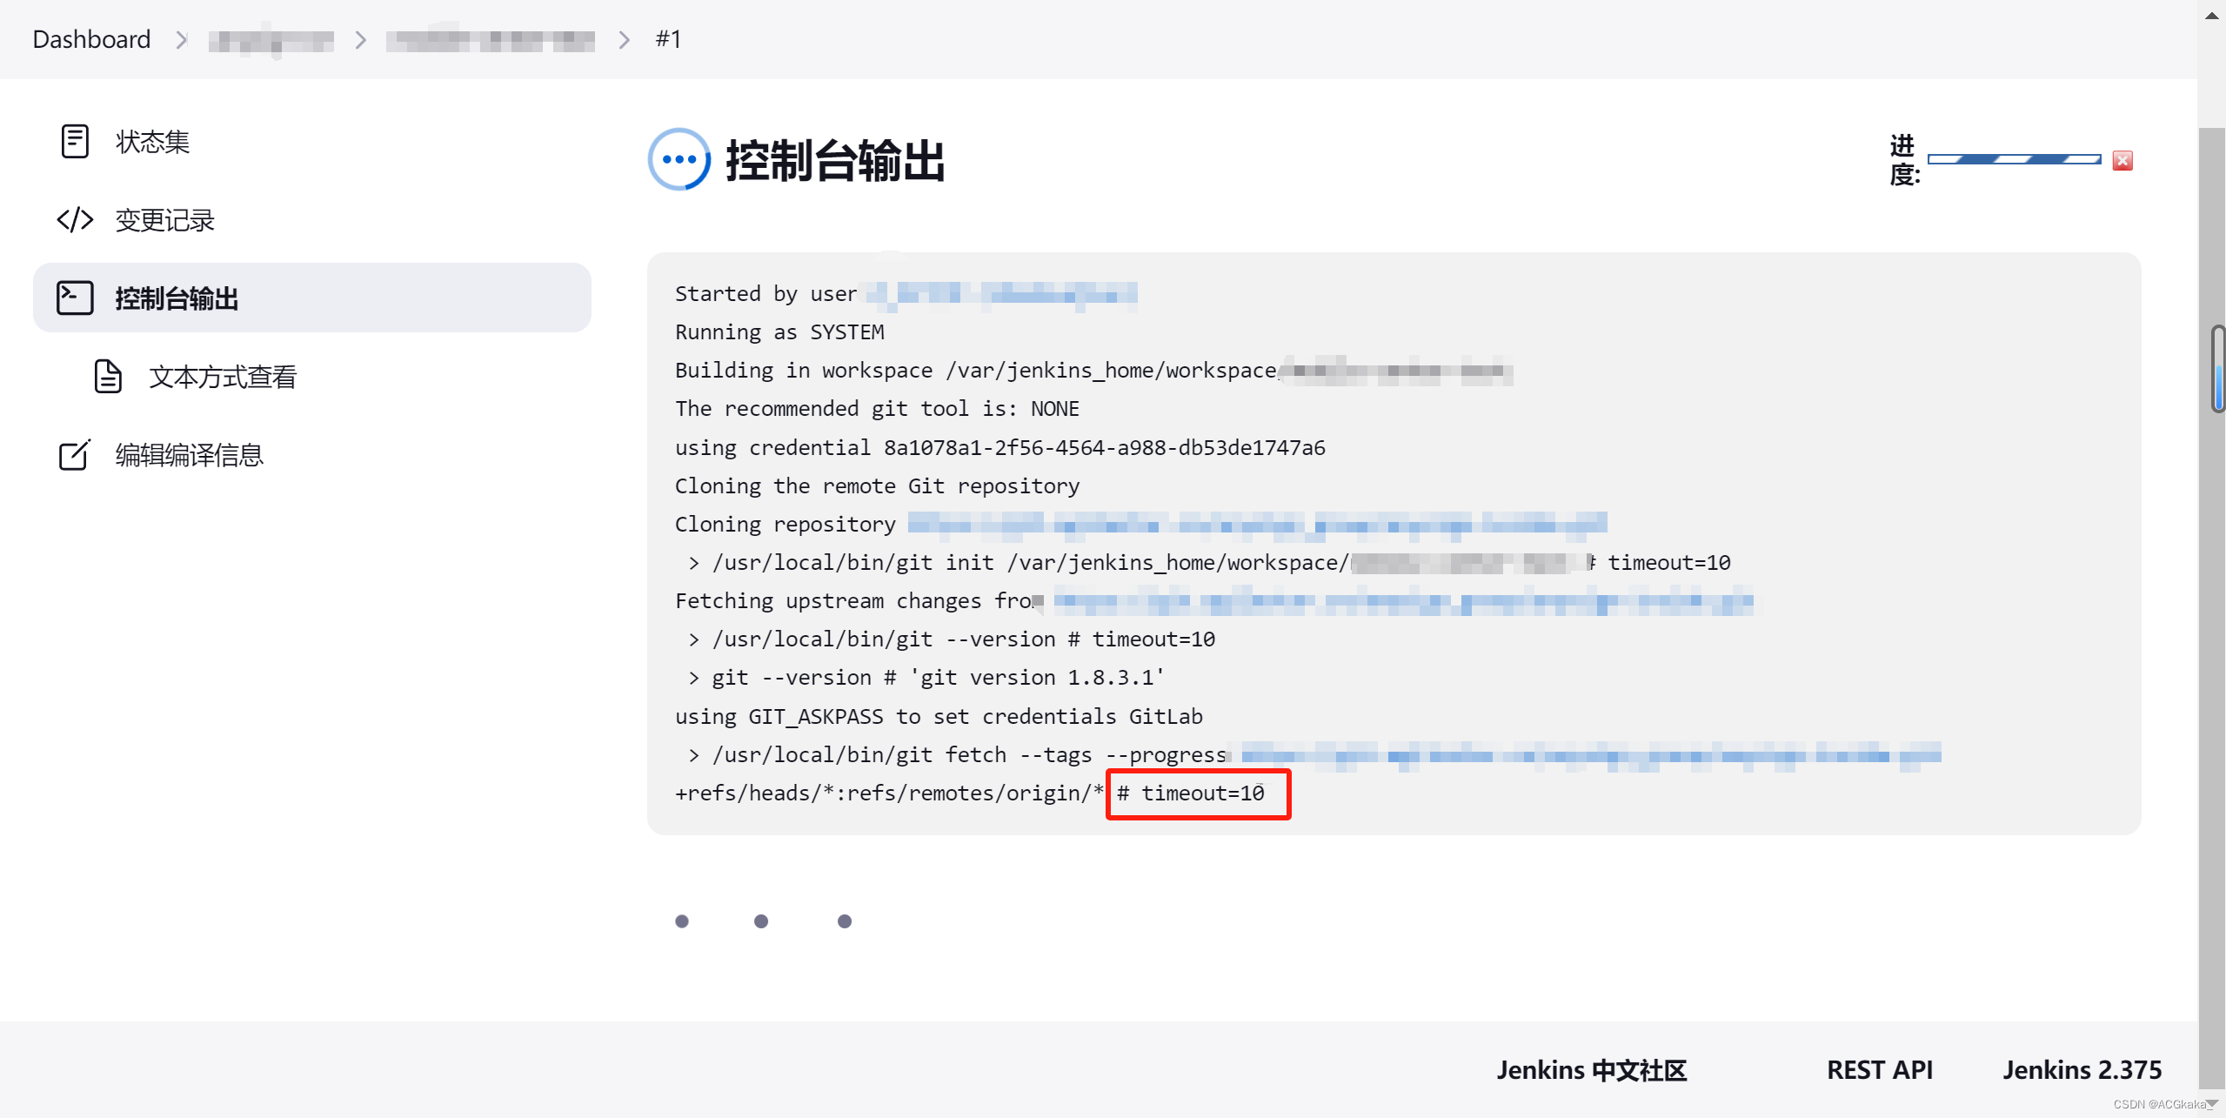Screen dimensions: 2226x1118
Task: Click the 文本方式查看 file icon
Action: (108, 376)
